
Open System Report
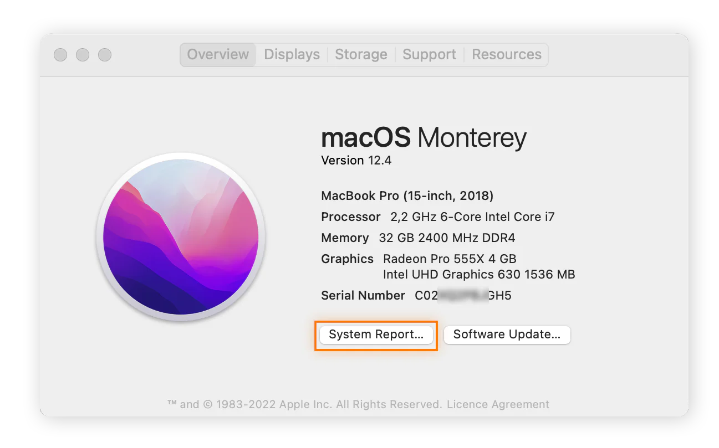376,334
